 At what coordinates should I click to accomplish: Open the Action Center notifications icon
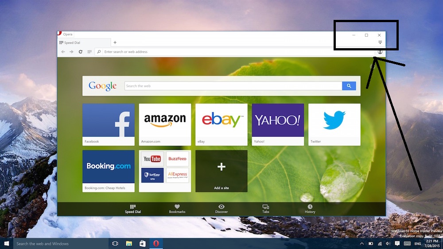(397, 244)
